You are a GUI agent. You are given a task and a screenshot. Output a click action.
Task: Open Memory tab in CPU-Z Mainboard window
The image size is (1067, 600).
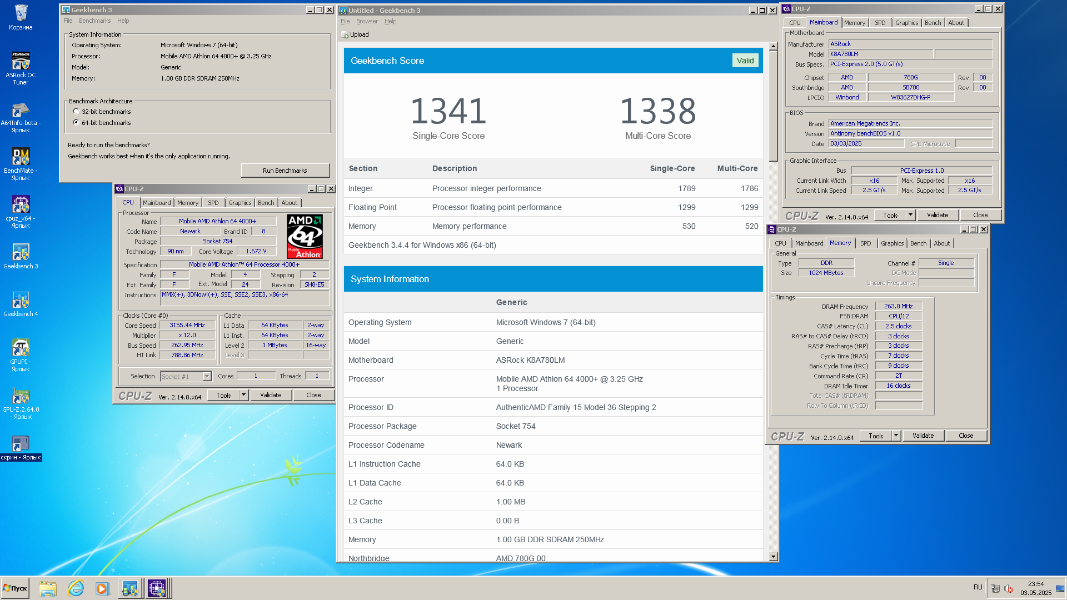(x=854, y=23)
